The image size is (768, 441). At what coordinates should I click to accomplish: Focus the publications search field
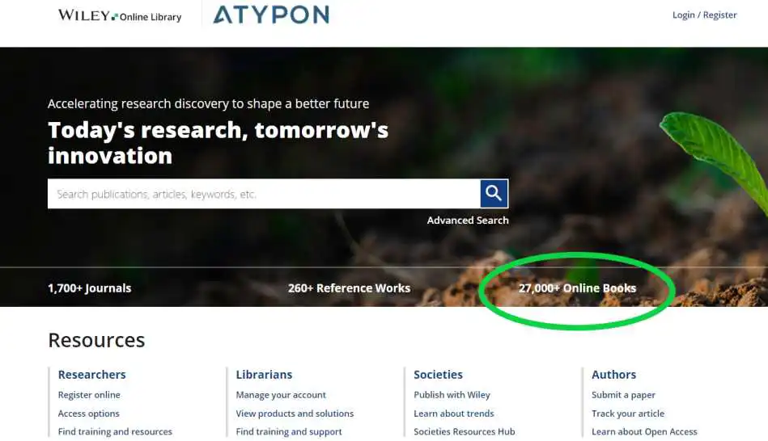click(264, 194)
